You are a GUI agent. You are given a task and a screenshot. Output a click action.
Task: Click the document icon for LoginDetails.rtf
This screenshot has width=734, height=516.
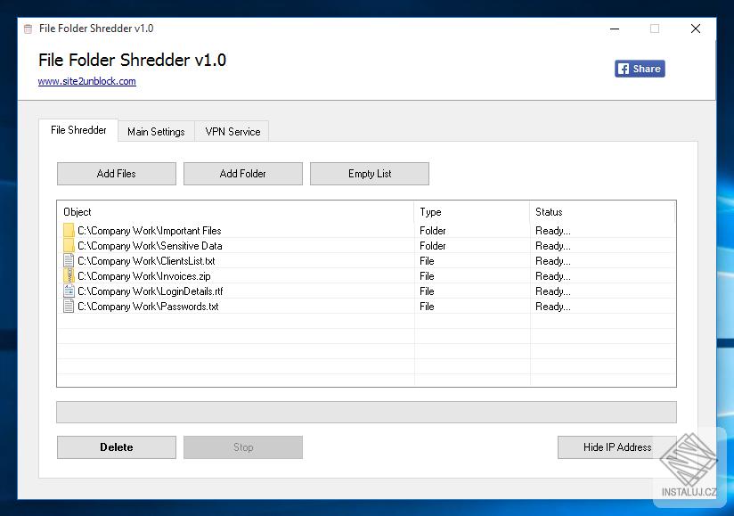[69, 291]
